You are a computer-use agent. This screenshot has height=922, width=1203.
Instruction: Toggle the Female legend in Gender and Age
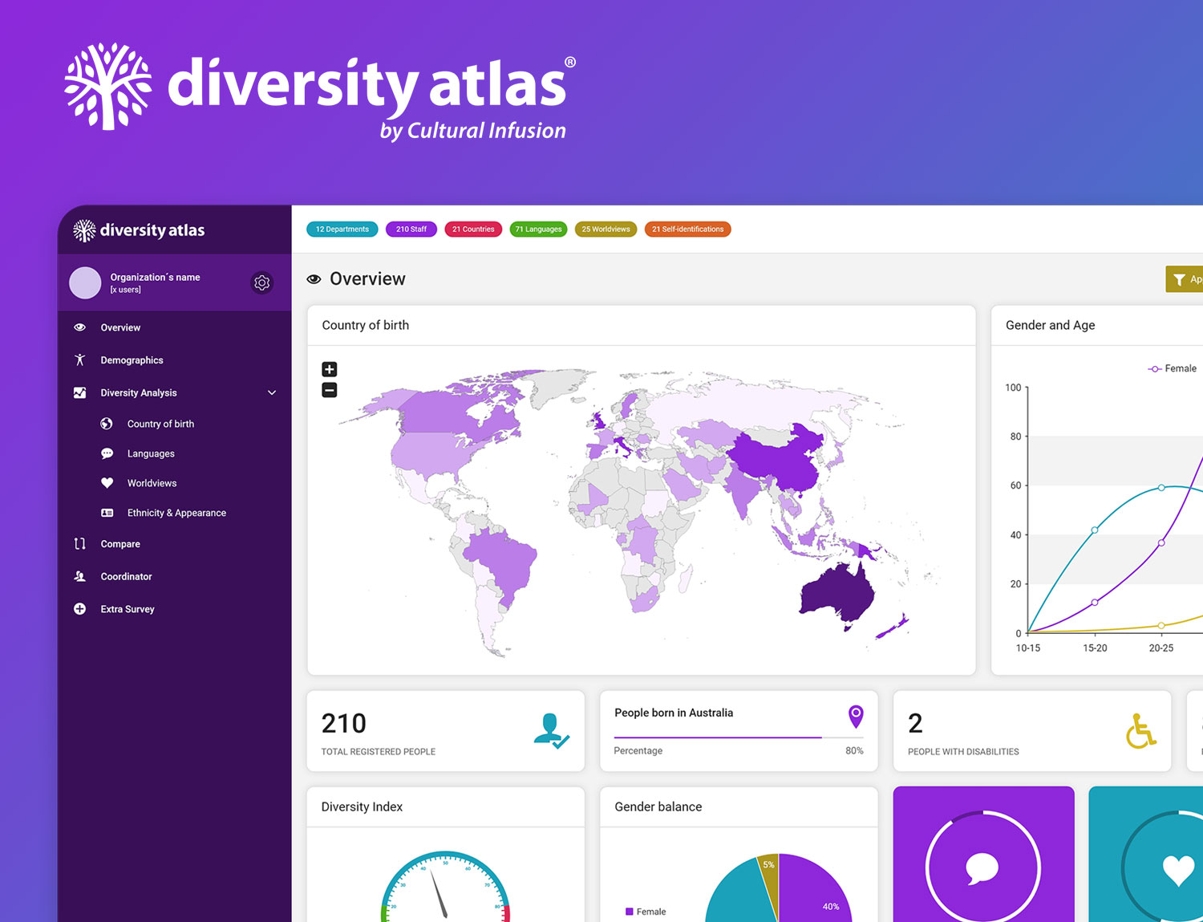1173,368
